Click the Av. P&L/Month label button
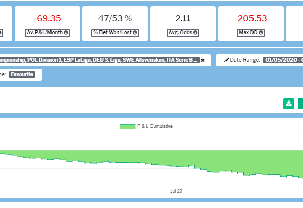 [x=47, y=33]
